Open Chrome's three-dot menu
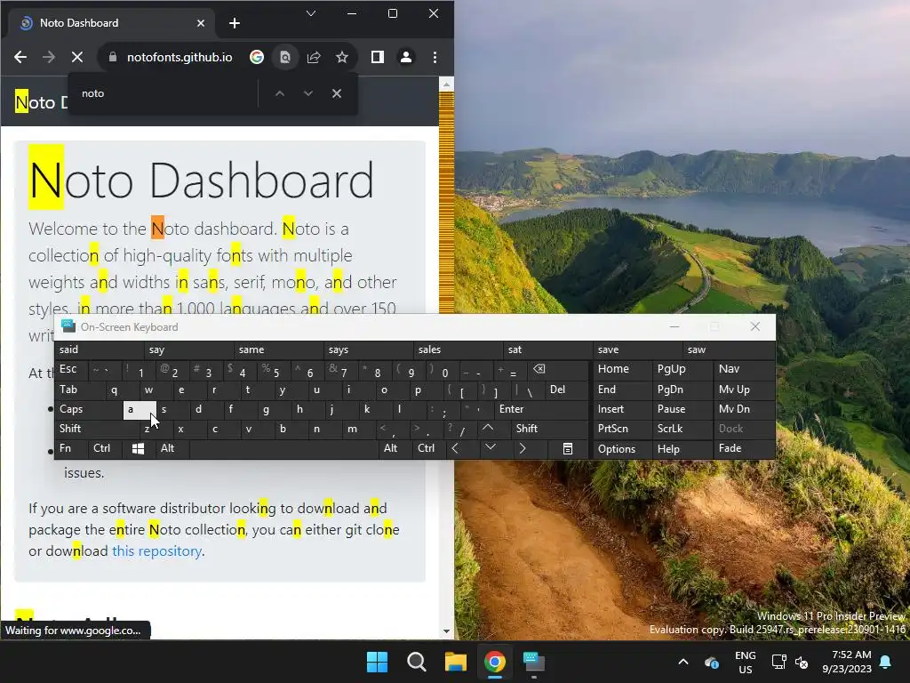Viewport: 910px width, 683px height. 435,57
